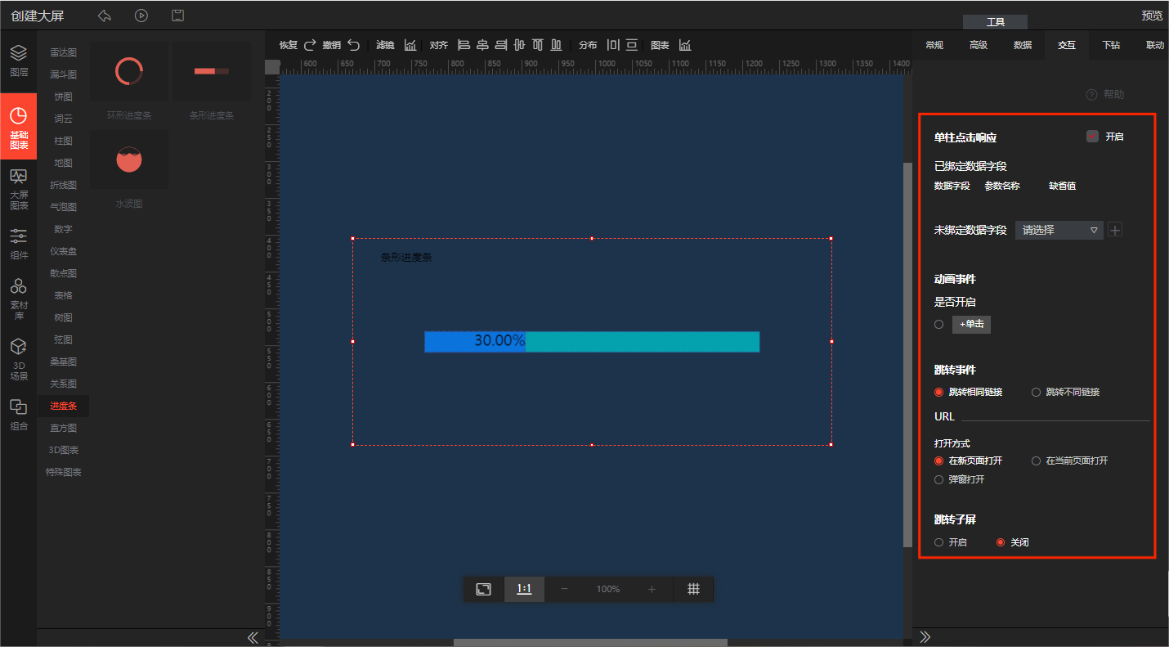Click the help question-mark icon
Screen dimensions: 1169x647
[1091, 95]
